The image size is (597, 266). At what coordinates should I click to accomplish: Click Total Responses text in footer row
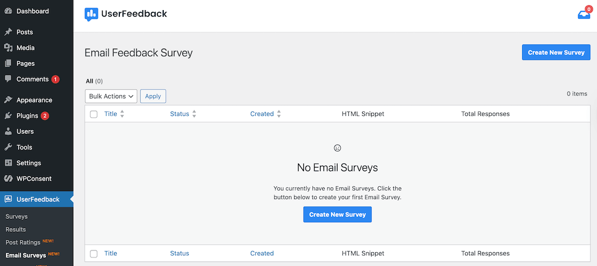coord(485,254)
